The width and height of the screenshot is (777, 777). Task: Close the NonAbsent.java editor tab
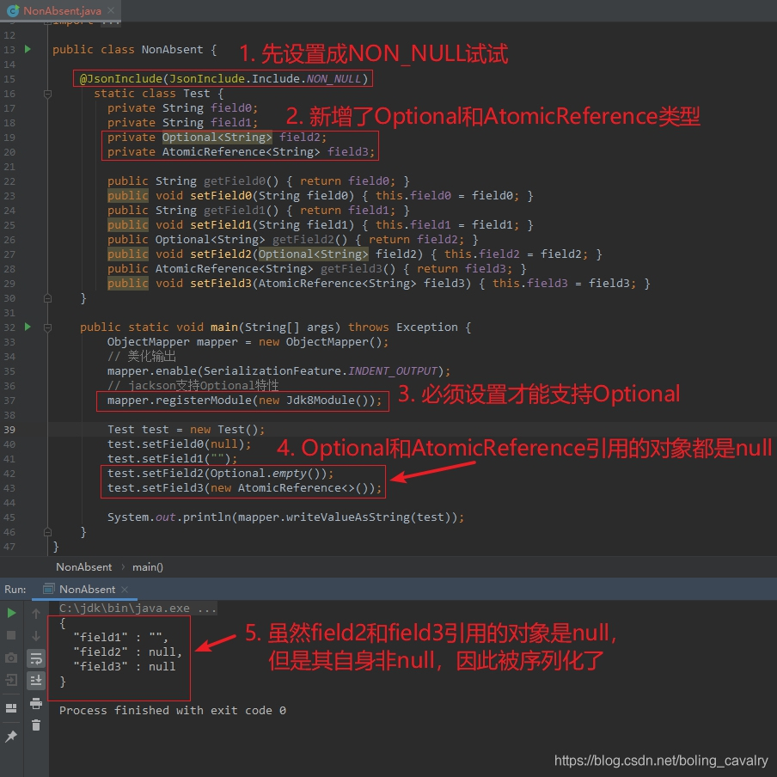[111, 10]
